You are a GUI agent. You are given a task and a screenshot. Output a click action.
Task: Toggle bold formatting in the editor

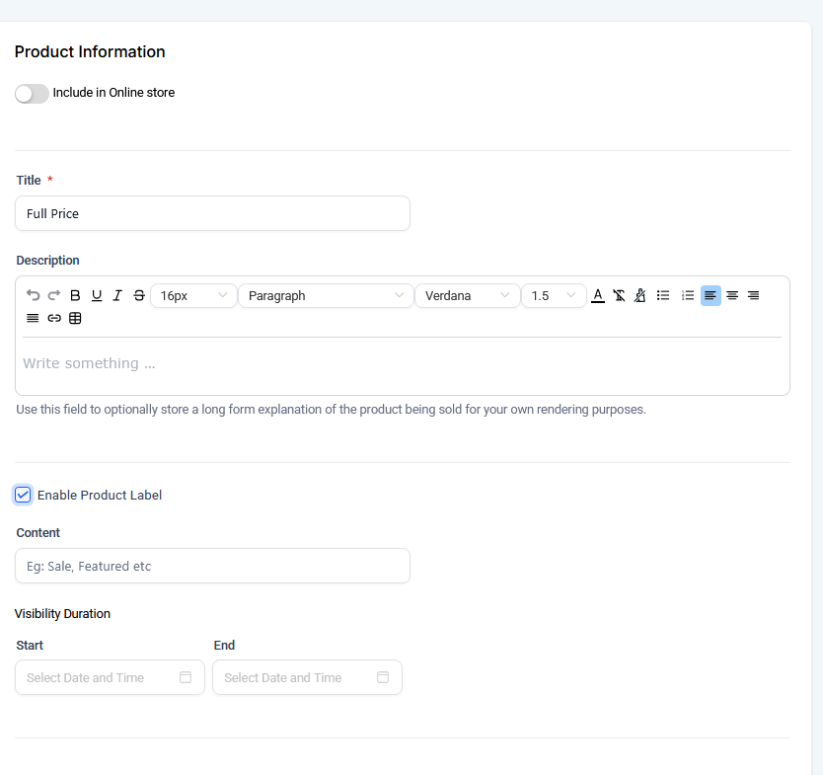click(75, 295)
